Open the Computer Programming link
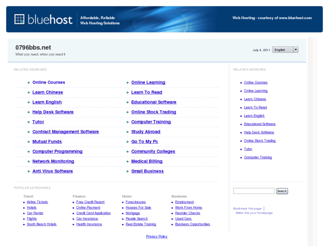The height and width of the screenshot is (246, 329). [x=57, y=151]
